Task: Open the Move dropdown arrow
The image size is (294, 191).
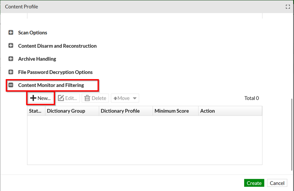Action: (x=135, y=98)
